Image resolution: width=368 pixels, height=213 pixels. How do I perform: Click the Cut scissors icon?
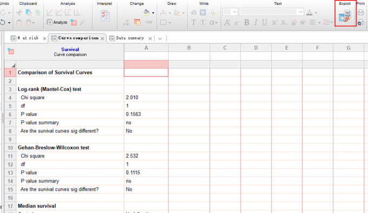(x=19, y=12)
